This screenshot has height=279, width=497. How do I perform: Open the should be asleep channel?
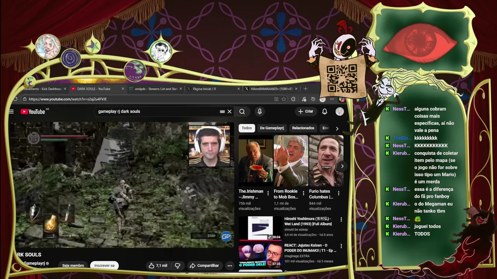pos(296,230)
